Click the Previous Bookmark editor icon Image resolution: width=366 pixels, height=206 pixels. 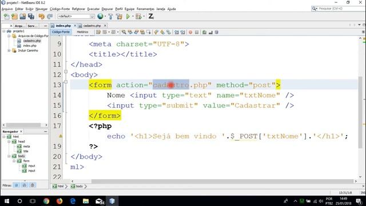pos(156,32)
